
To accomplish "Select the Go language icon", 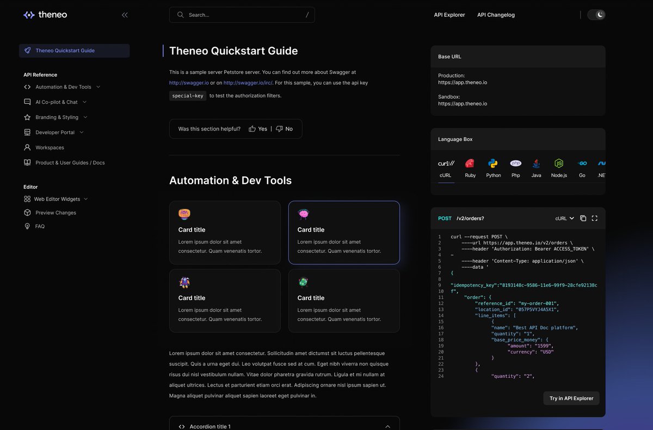I will point(582,163).
